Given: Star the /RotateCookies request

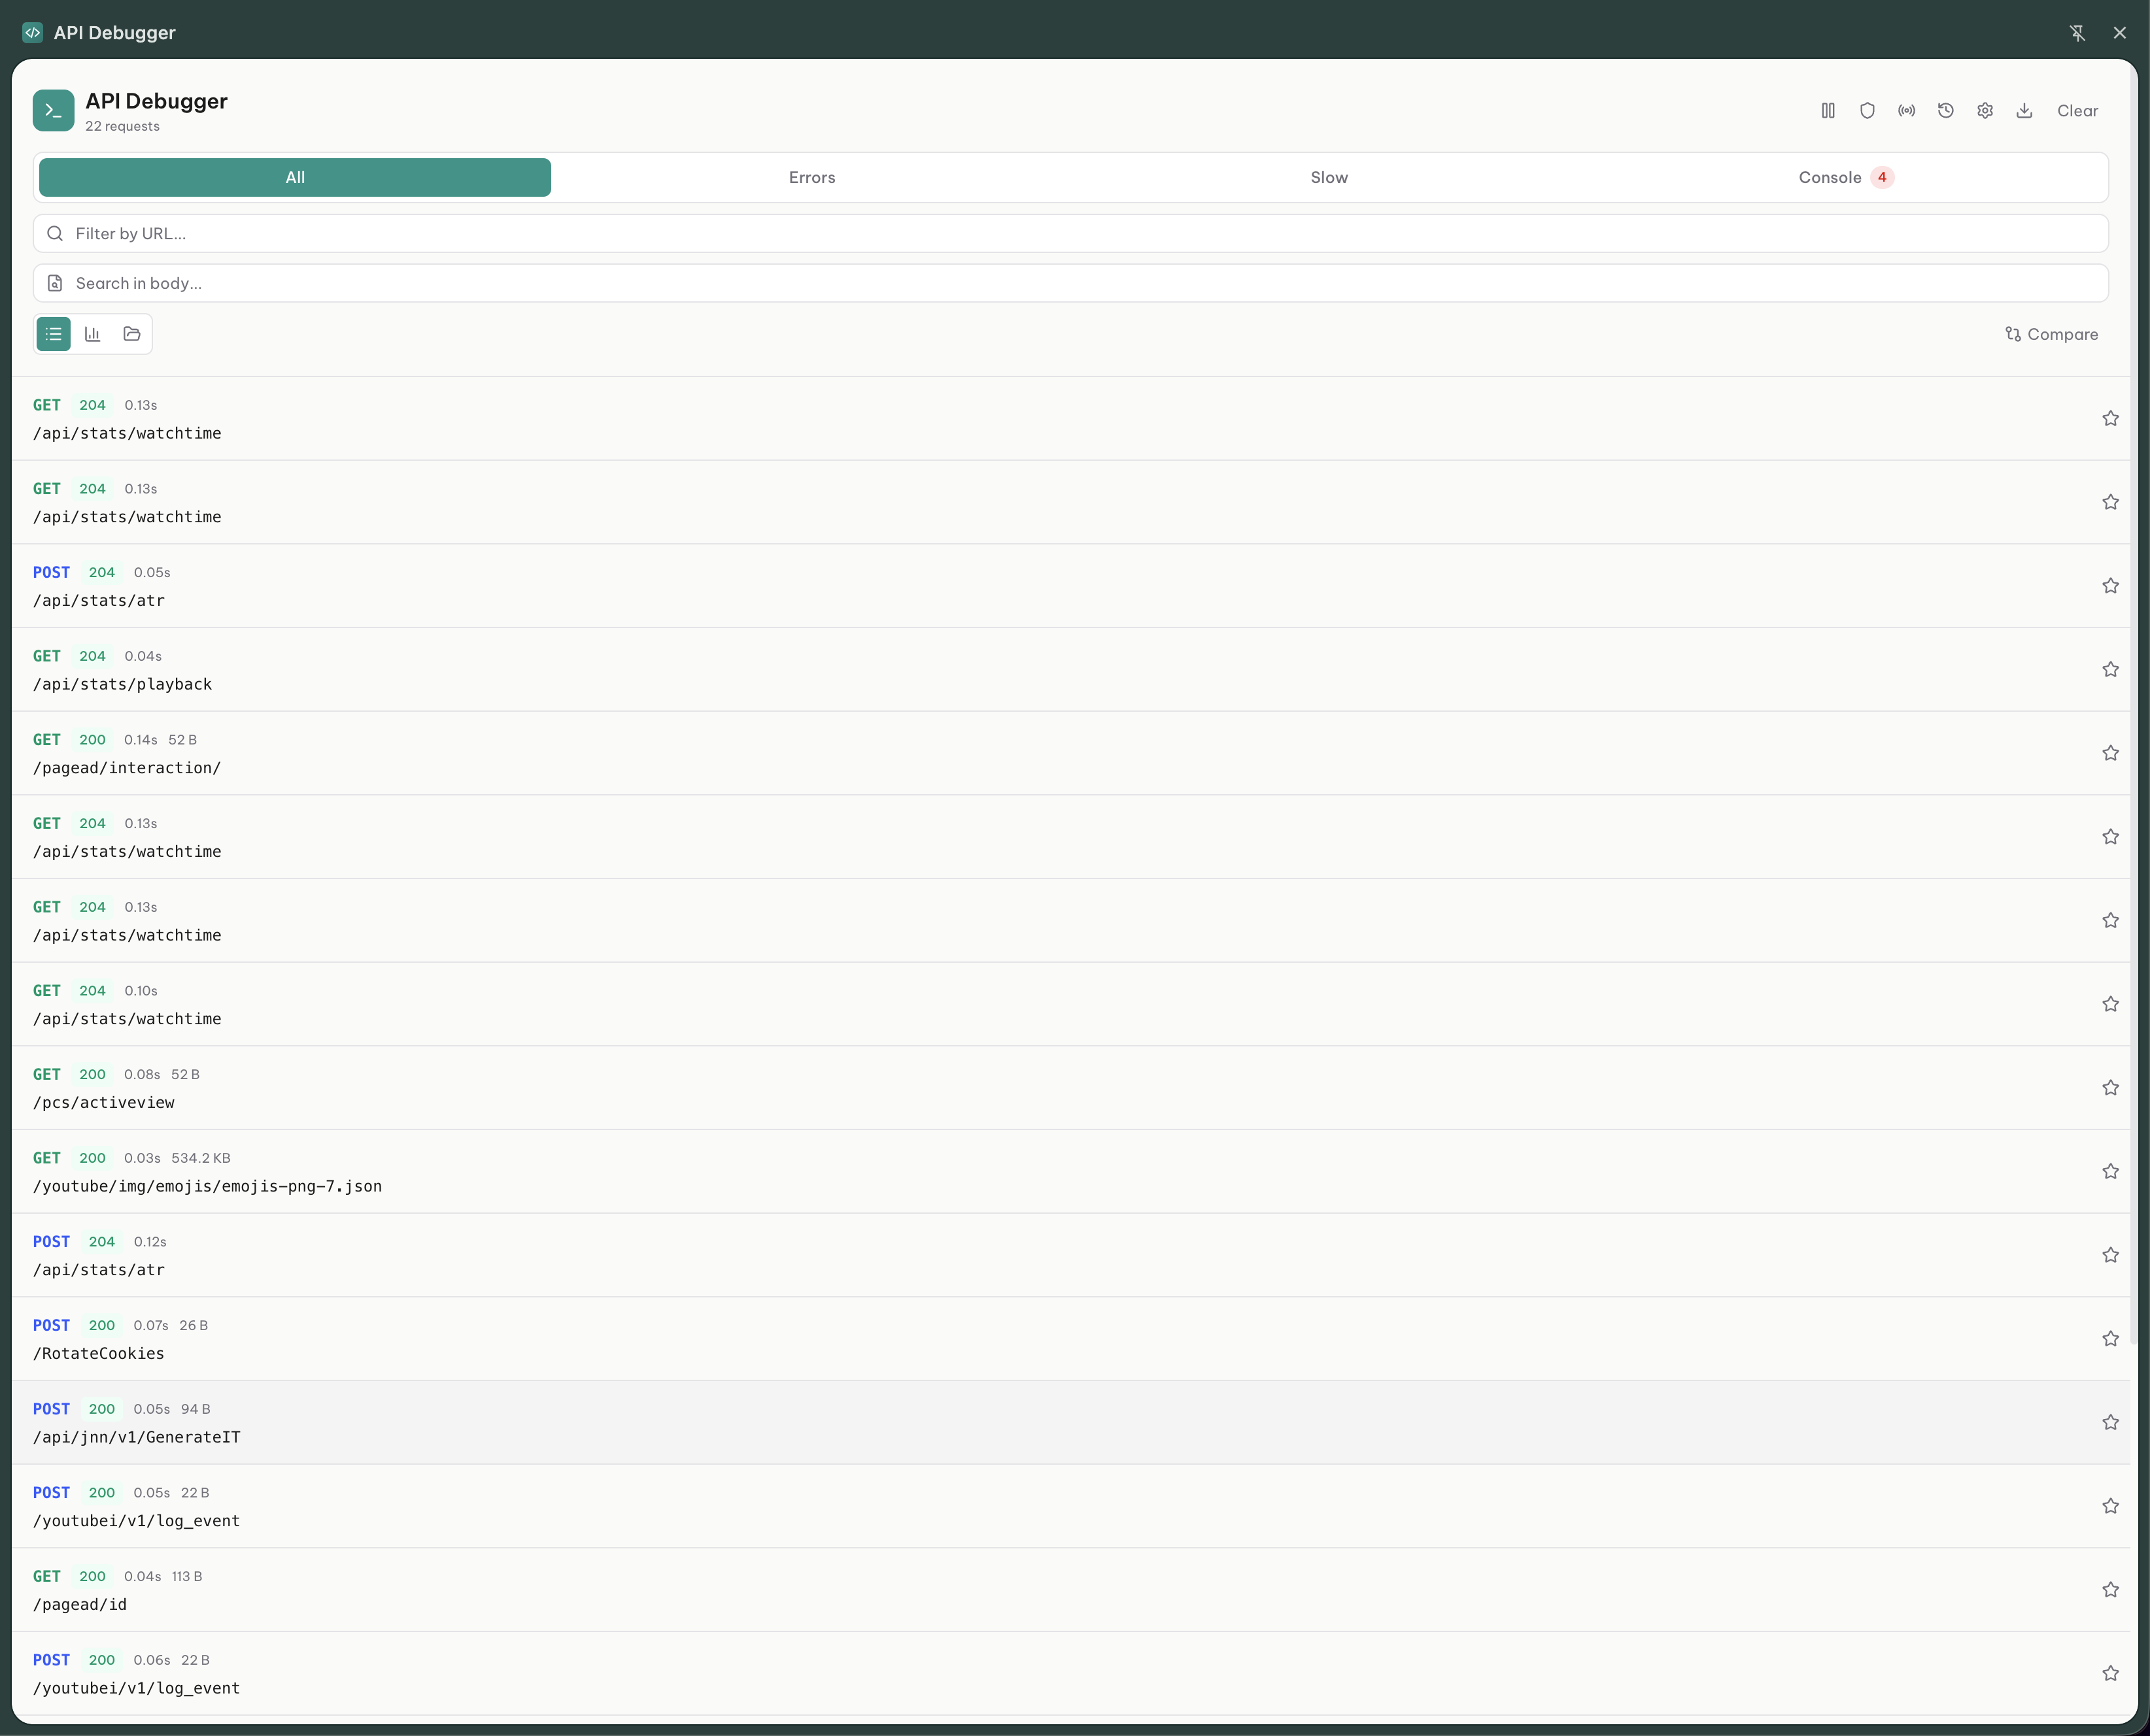Looking at the screenshot, I should coord(2110,1338).
